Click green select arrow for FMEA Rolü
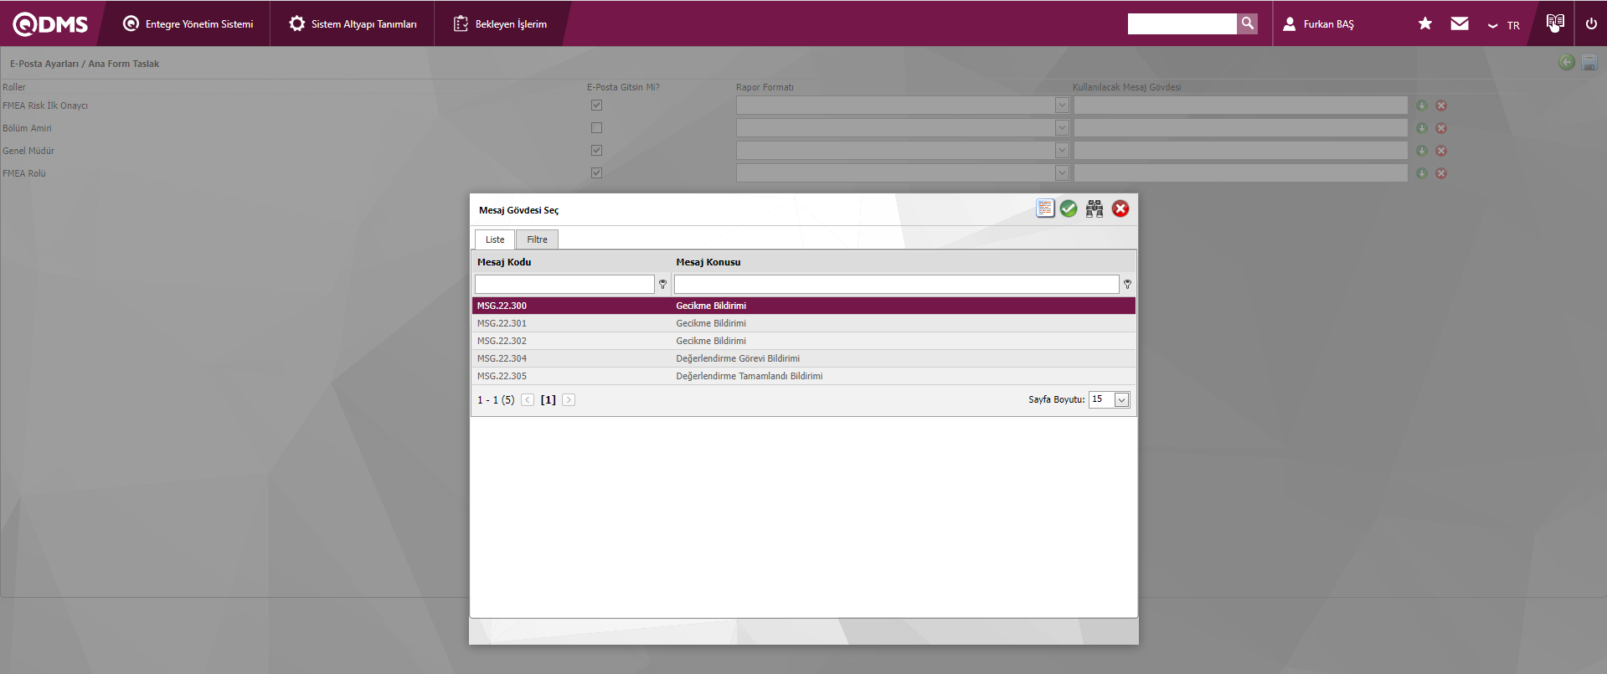1607x674 pixels. tap(1422, 173)
